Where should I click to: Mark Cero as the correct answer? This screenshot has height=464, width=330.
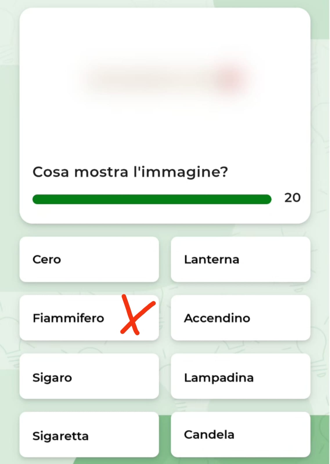(89, 259)
